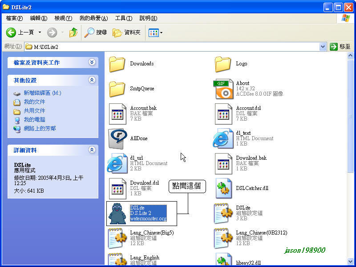The width and height of the screenshot is (356, 267).
Task: Open the SmtpQueue folder icon
Action: [x=117, y=89]
